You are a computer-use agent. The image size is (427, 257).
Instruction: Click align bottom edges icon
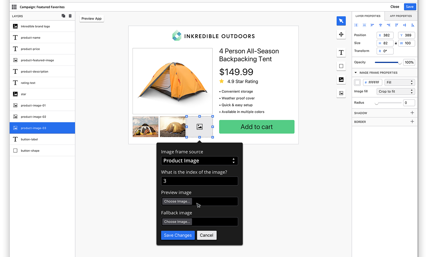pos(413,25)
